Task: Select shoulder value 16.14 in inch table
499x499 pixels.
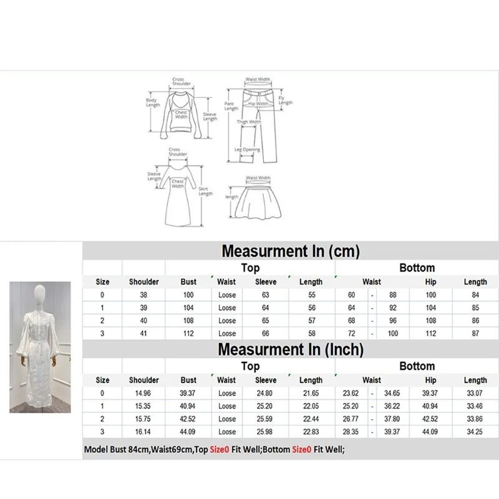Action: coord(143,432)
